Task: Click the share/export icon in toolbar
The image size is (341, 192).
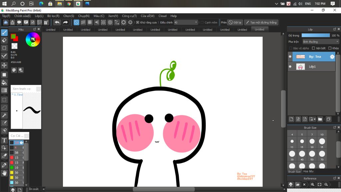Action: [x=12, y=22]
